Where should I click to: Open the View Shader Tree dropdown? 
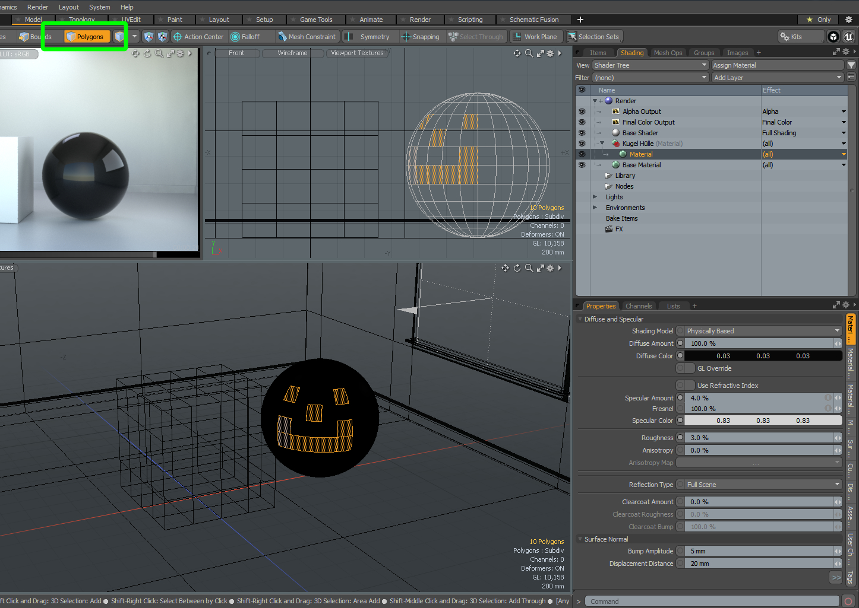tap(650, 65)
